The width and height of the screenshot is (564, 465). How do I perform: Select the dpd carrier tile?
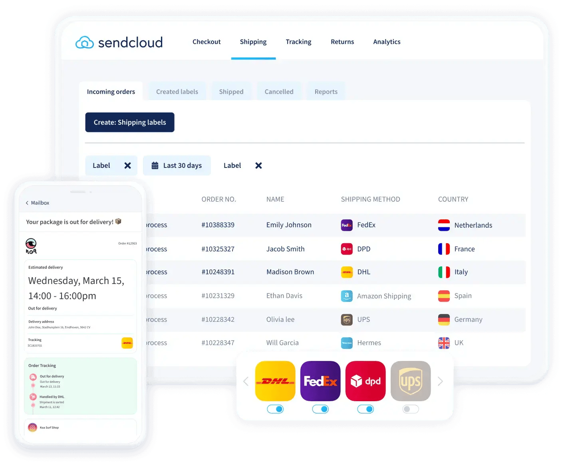pyautogui.click(x=365, y=381)
